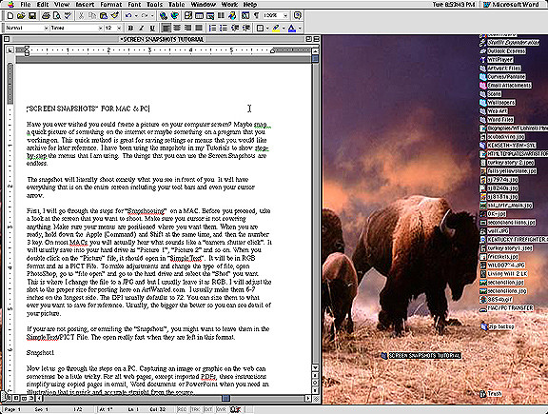Expand the Redo history arrow
The image size is (548, 414).
tap(152, 16)
